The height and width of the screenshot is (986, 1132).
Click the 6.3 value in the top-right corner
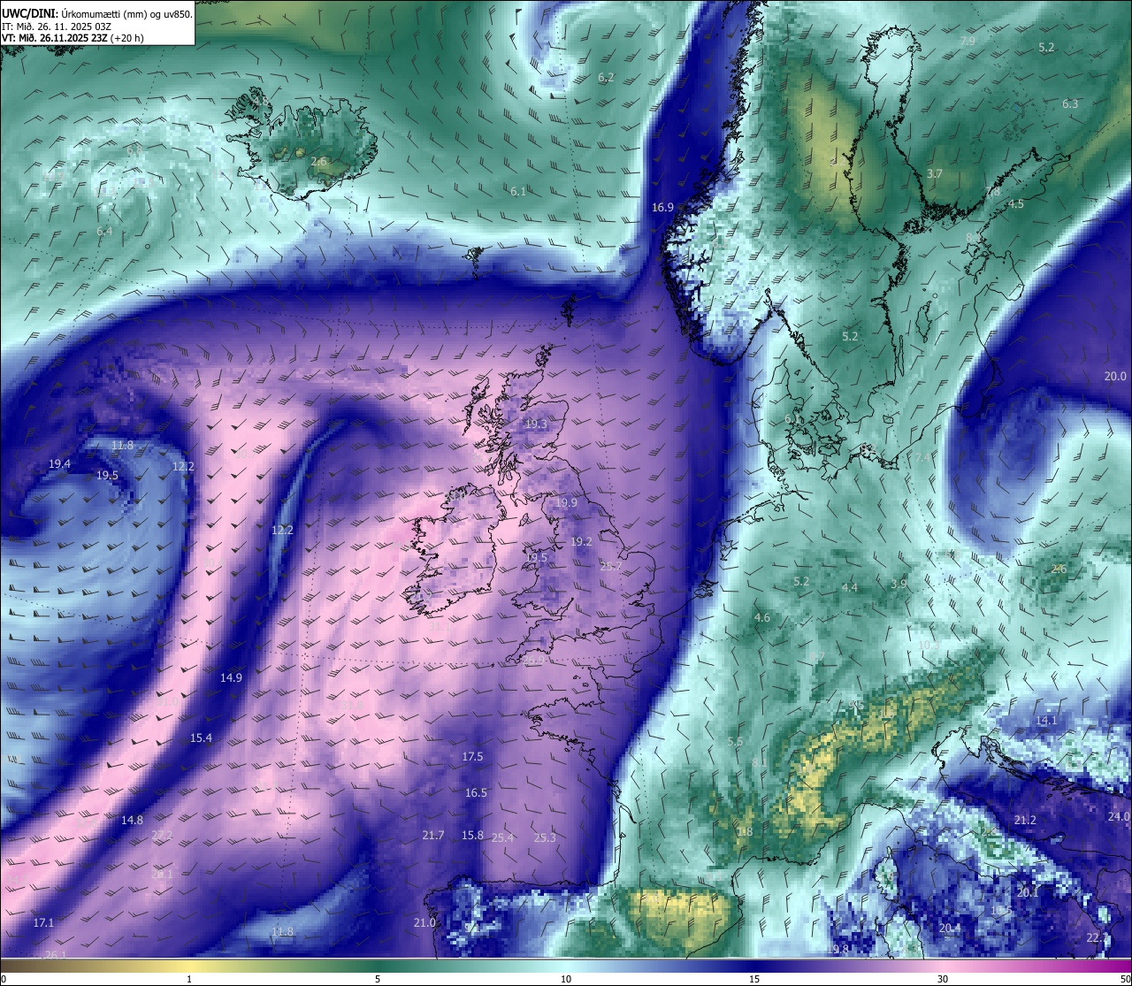1070,104
